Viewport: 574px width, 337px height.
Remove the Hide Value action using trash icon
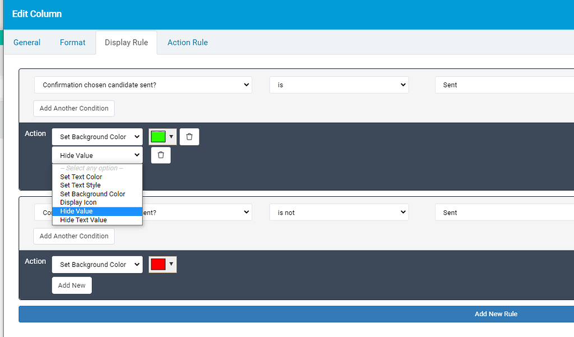(x=160, y=155)
